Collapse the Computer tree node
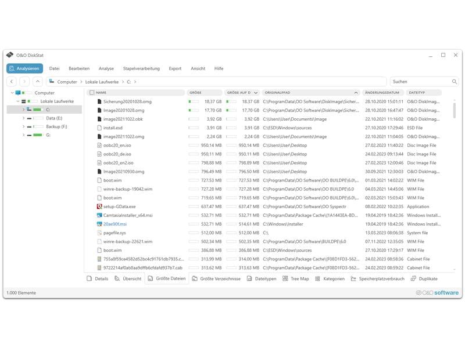The width and height of the screenshot is (465, 348). (x=12, y=93)
